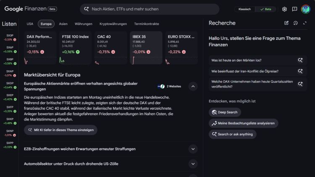Collapse the 'Europäische Aktienmärkte' article section
The width and height of the screenshot is (315, 177).
coord(193,87)
